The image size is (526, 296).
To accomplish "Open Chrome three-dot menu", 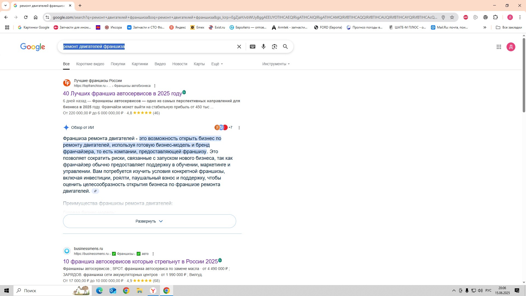I will pos(520,17).
